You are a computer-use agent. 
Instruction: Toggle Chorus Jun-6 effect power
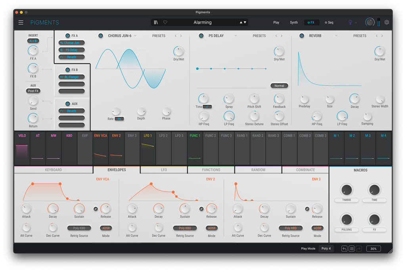click(101, 36)
